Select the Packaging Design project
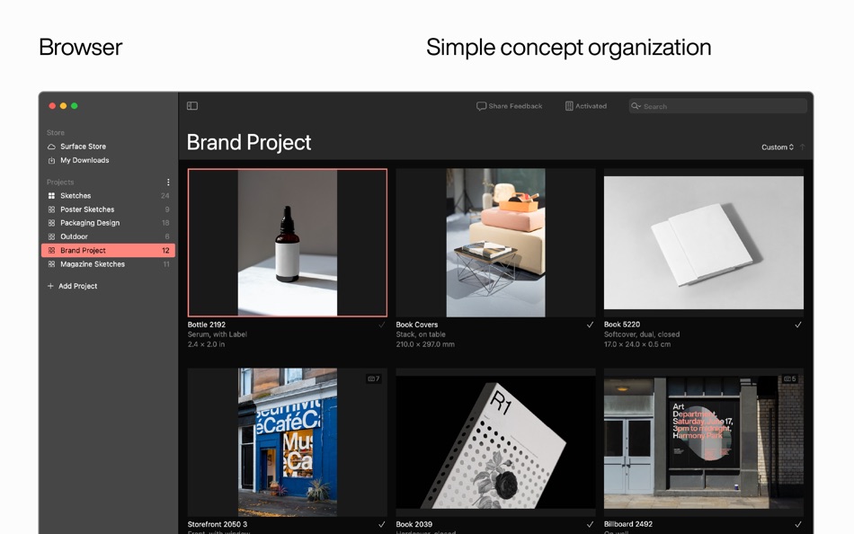 [x=109, y=223]
